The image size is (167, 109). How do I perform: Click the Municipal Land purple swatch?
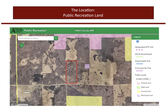click(x=139, y=96)
